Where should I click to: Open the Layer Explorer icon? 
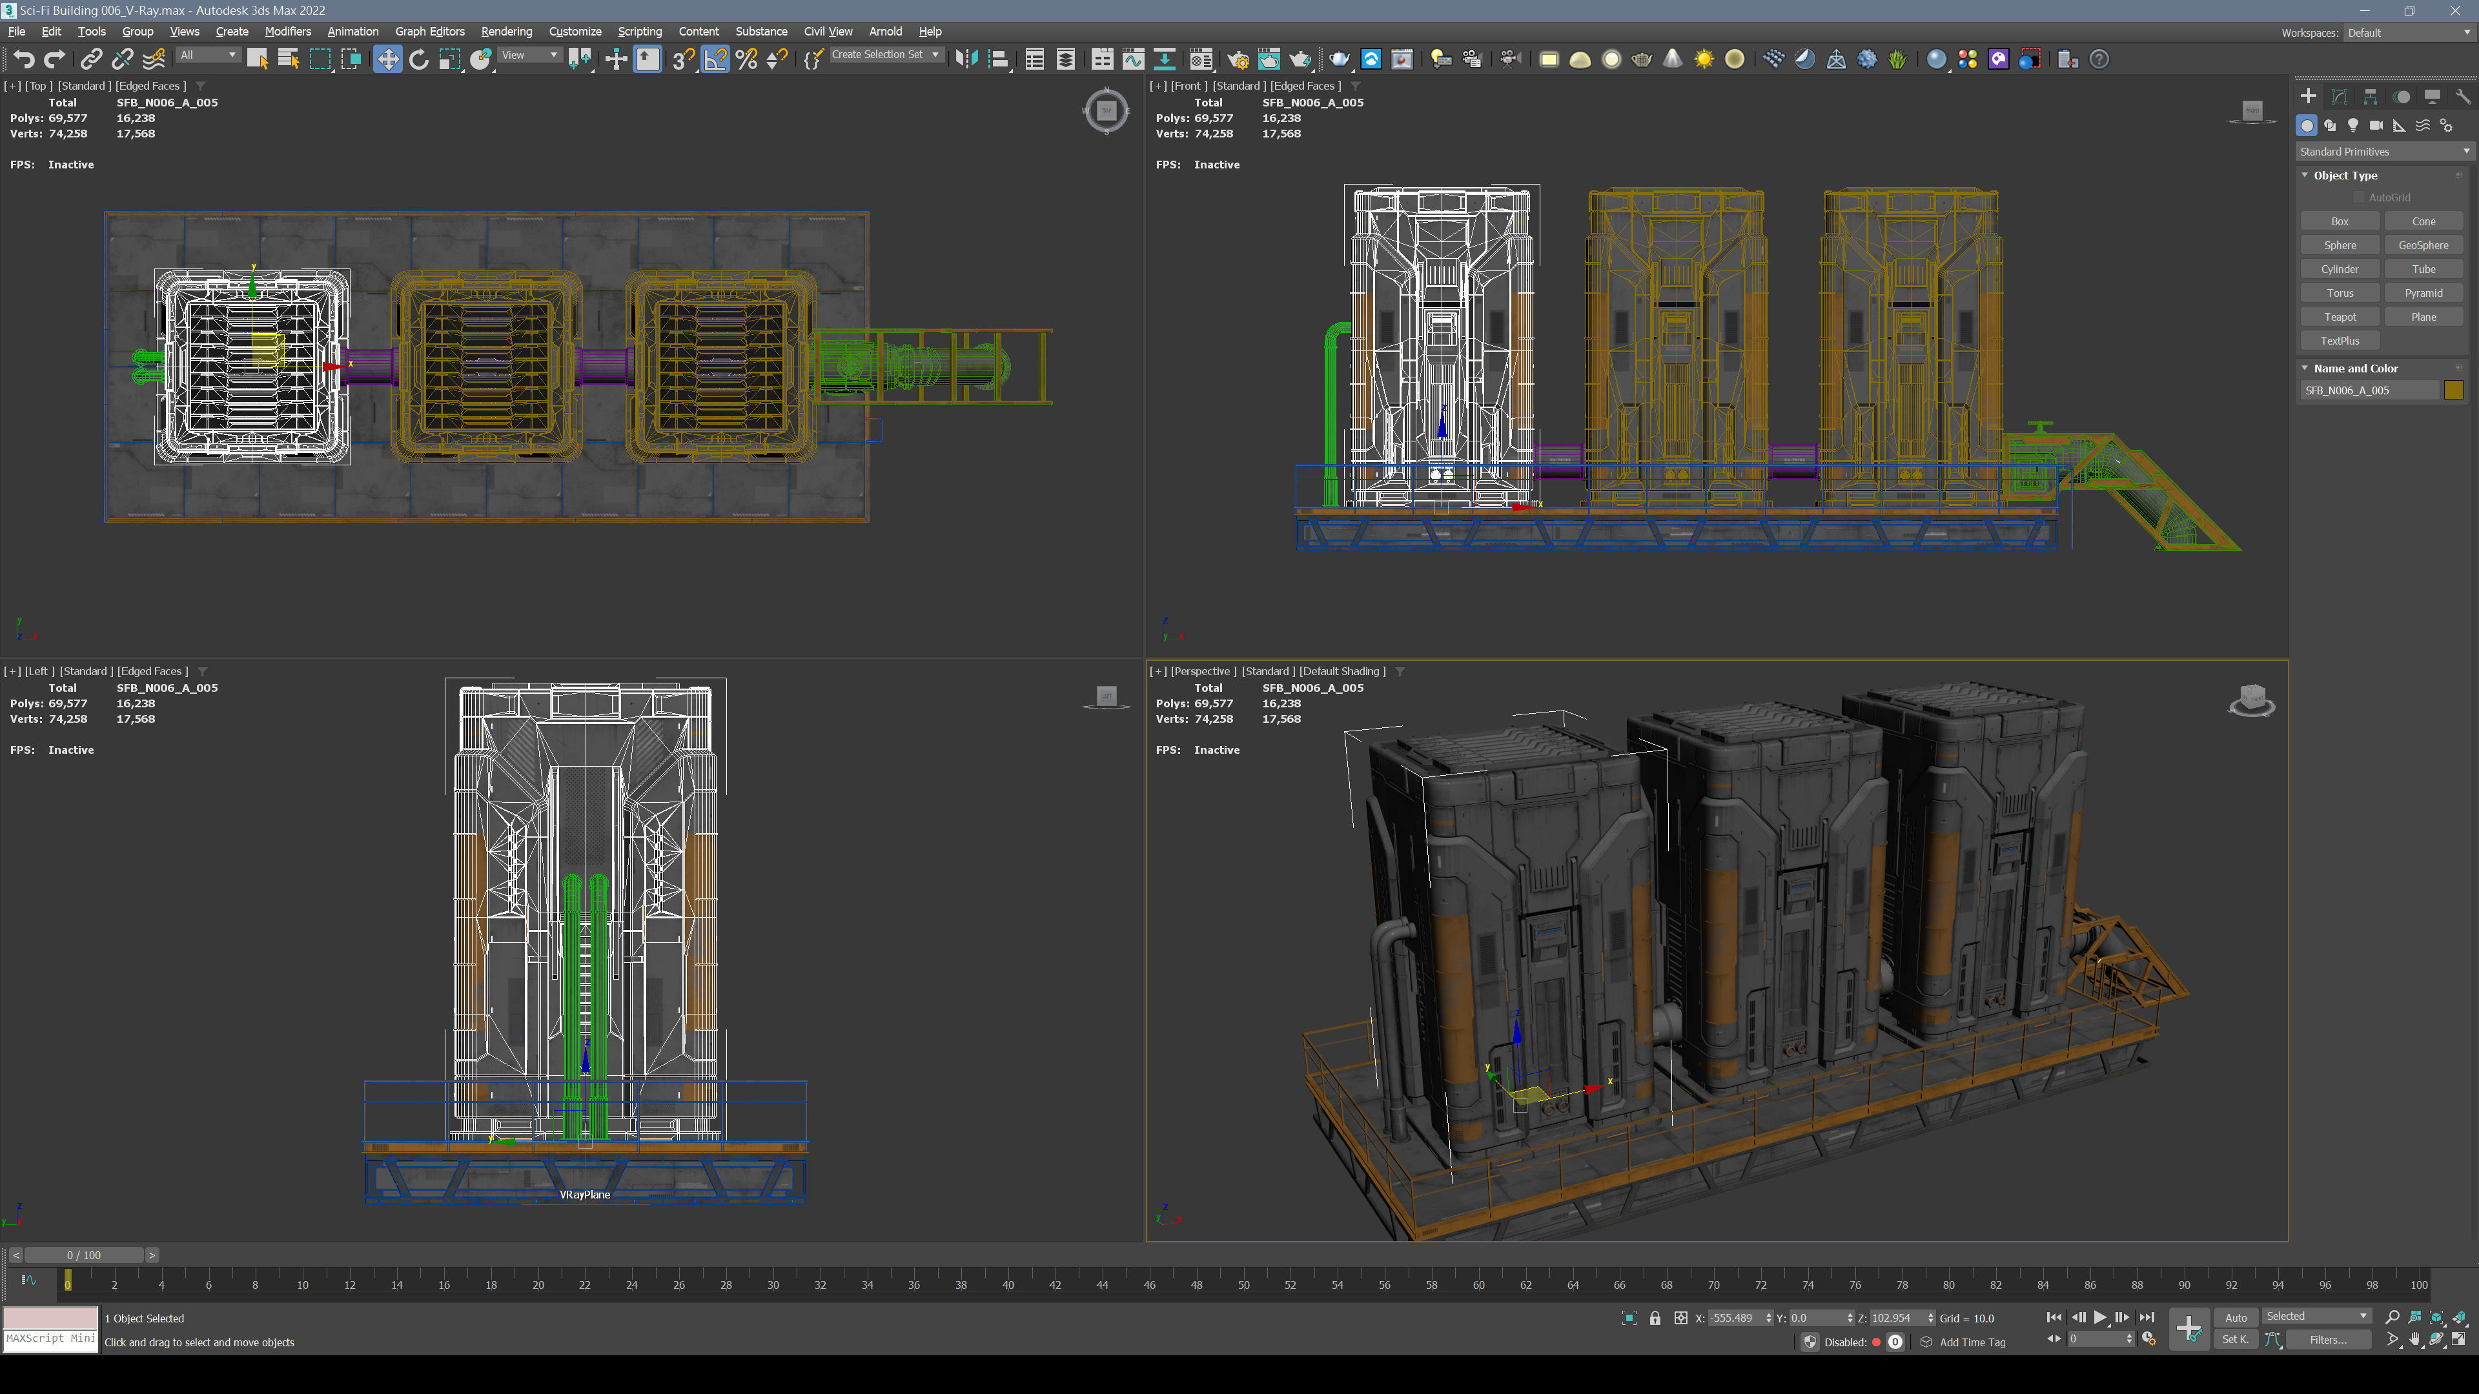(x=1065, y=59)
